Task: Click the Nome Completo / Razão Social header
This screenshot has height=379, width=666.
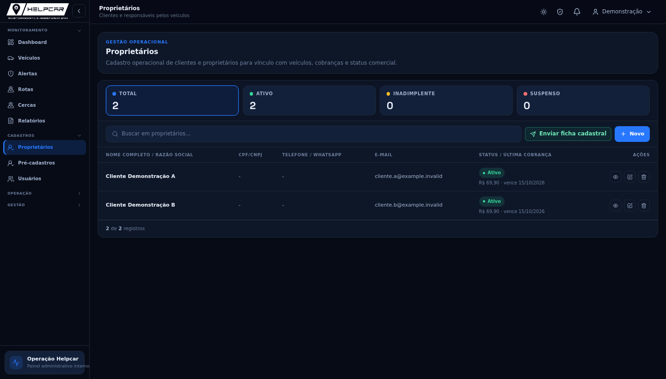Action: (149, 155)
